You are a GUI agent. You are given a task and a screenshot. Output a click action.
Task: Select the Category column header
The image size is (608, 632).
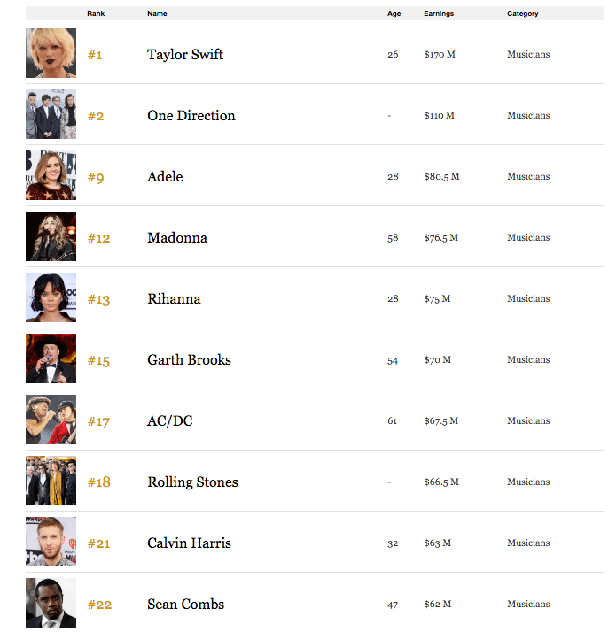[x=522, y=13]
